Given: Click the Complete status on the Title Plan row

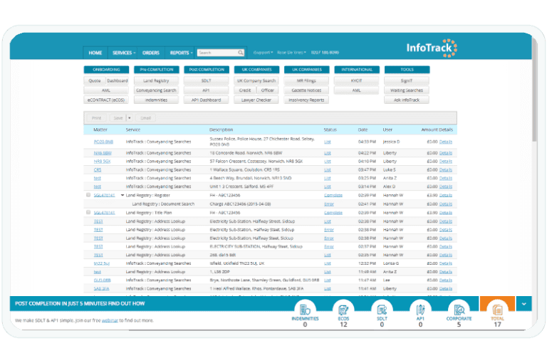Looking at the screenshot, I should (x=333, y=213).
